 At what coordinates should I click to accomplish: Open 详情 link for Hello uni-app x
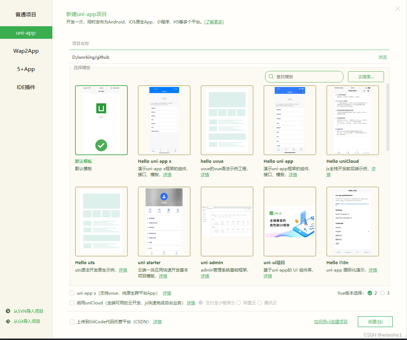point(167,175)
